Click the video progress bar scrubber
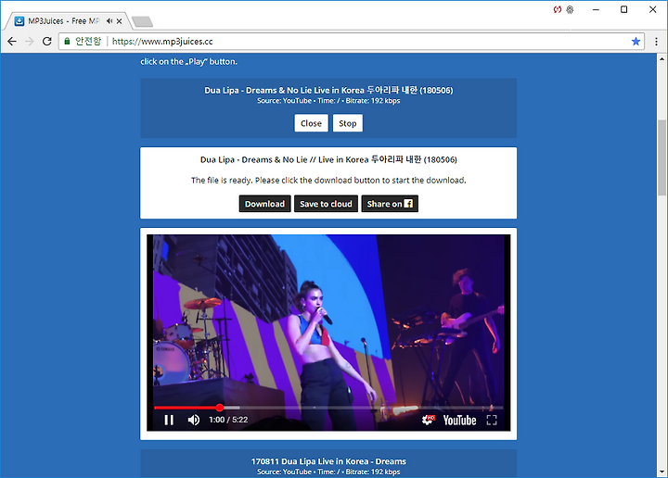 219,408
